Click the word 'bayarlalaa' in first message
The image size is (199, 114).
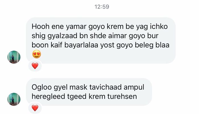coord(81,45)
